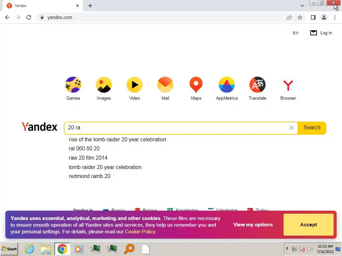
Task: Select suggestion 'redmond ramb 20'
Action: pos(90,176)
